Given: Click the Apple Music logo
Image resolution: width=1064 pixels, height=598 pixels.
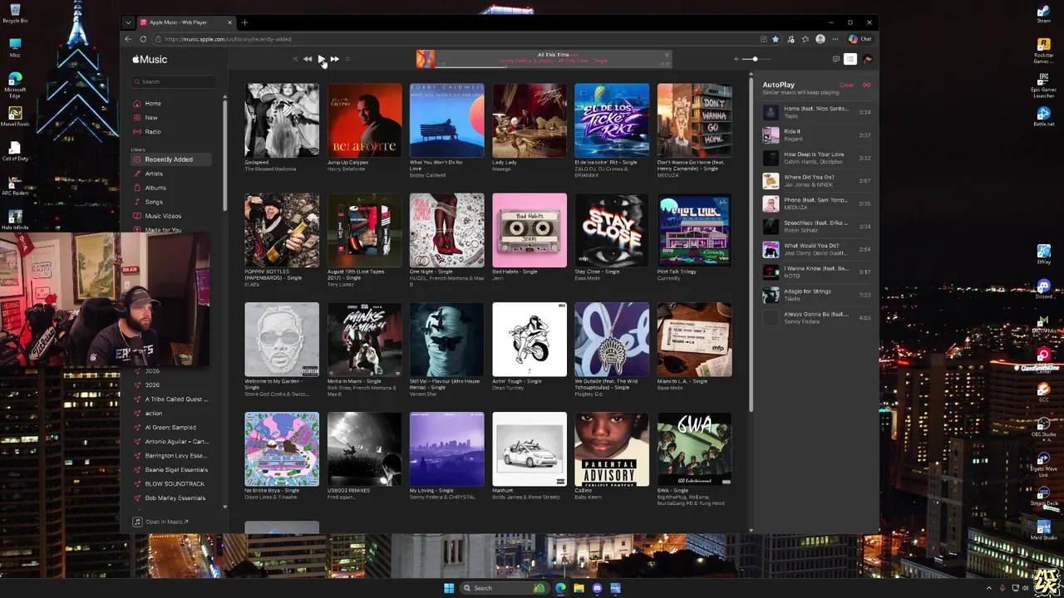Looking at the screenshot, I should click(150, 59).
